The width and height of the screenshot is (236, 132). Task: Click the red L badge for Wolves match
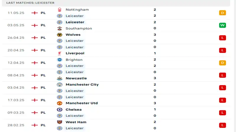pos(222,38)
